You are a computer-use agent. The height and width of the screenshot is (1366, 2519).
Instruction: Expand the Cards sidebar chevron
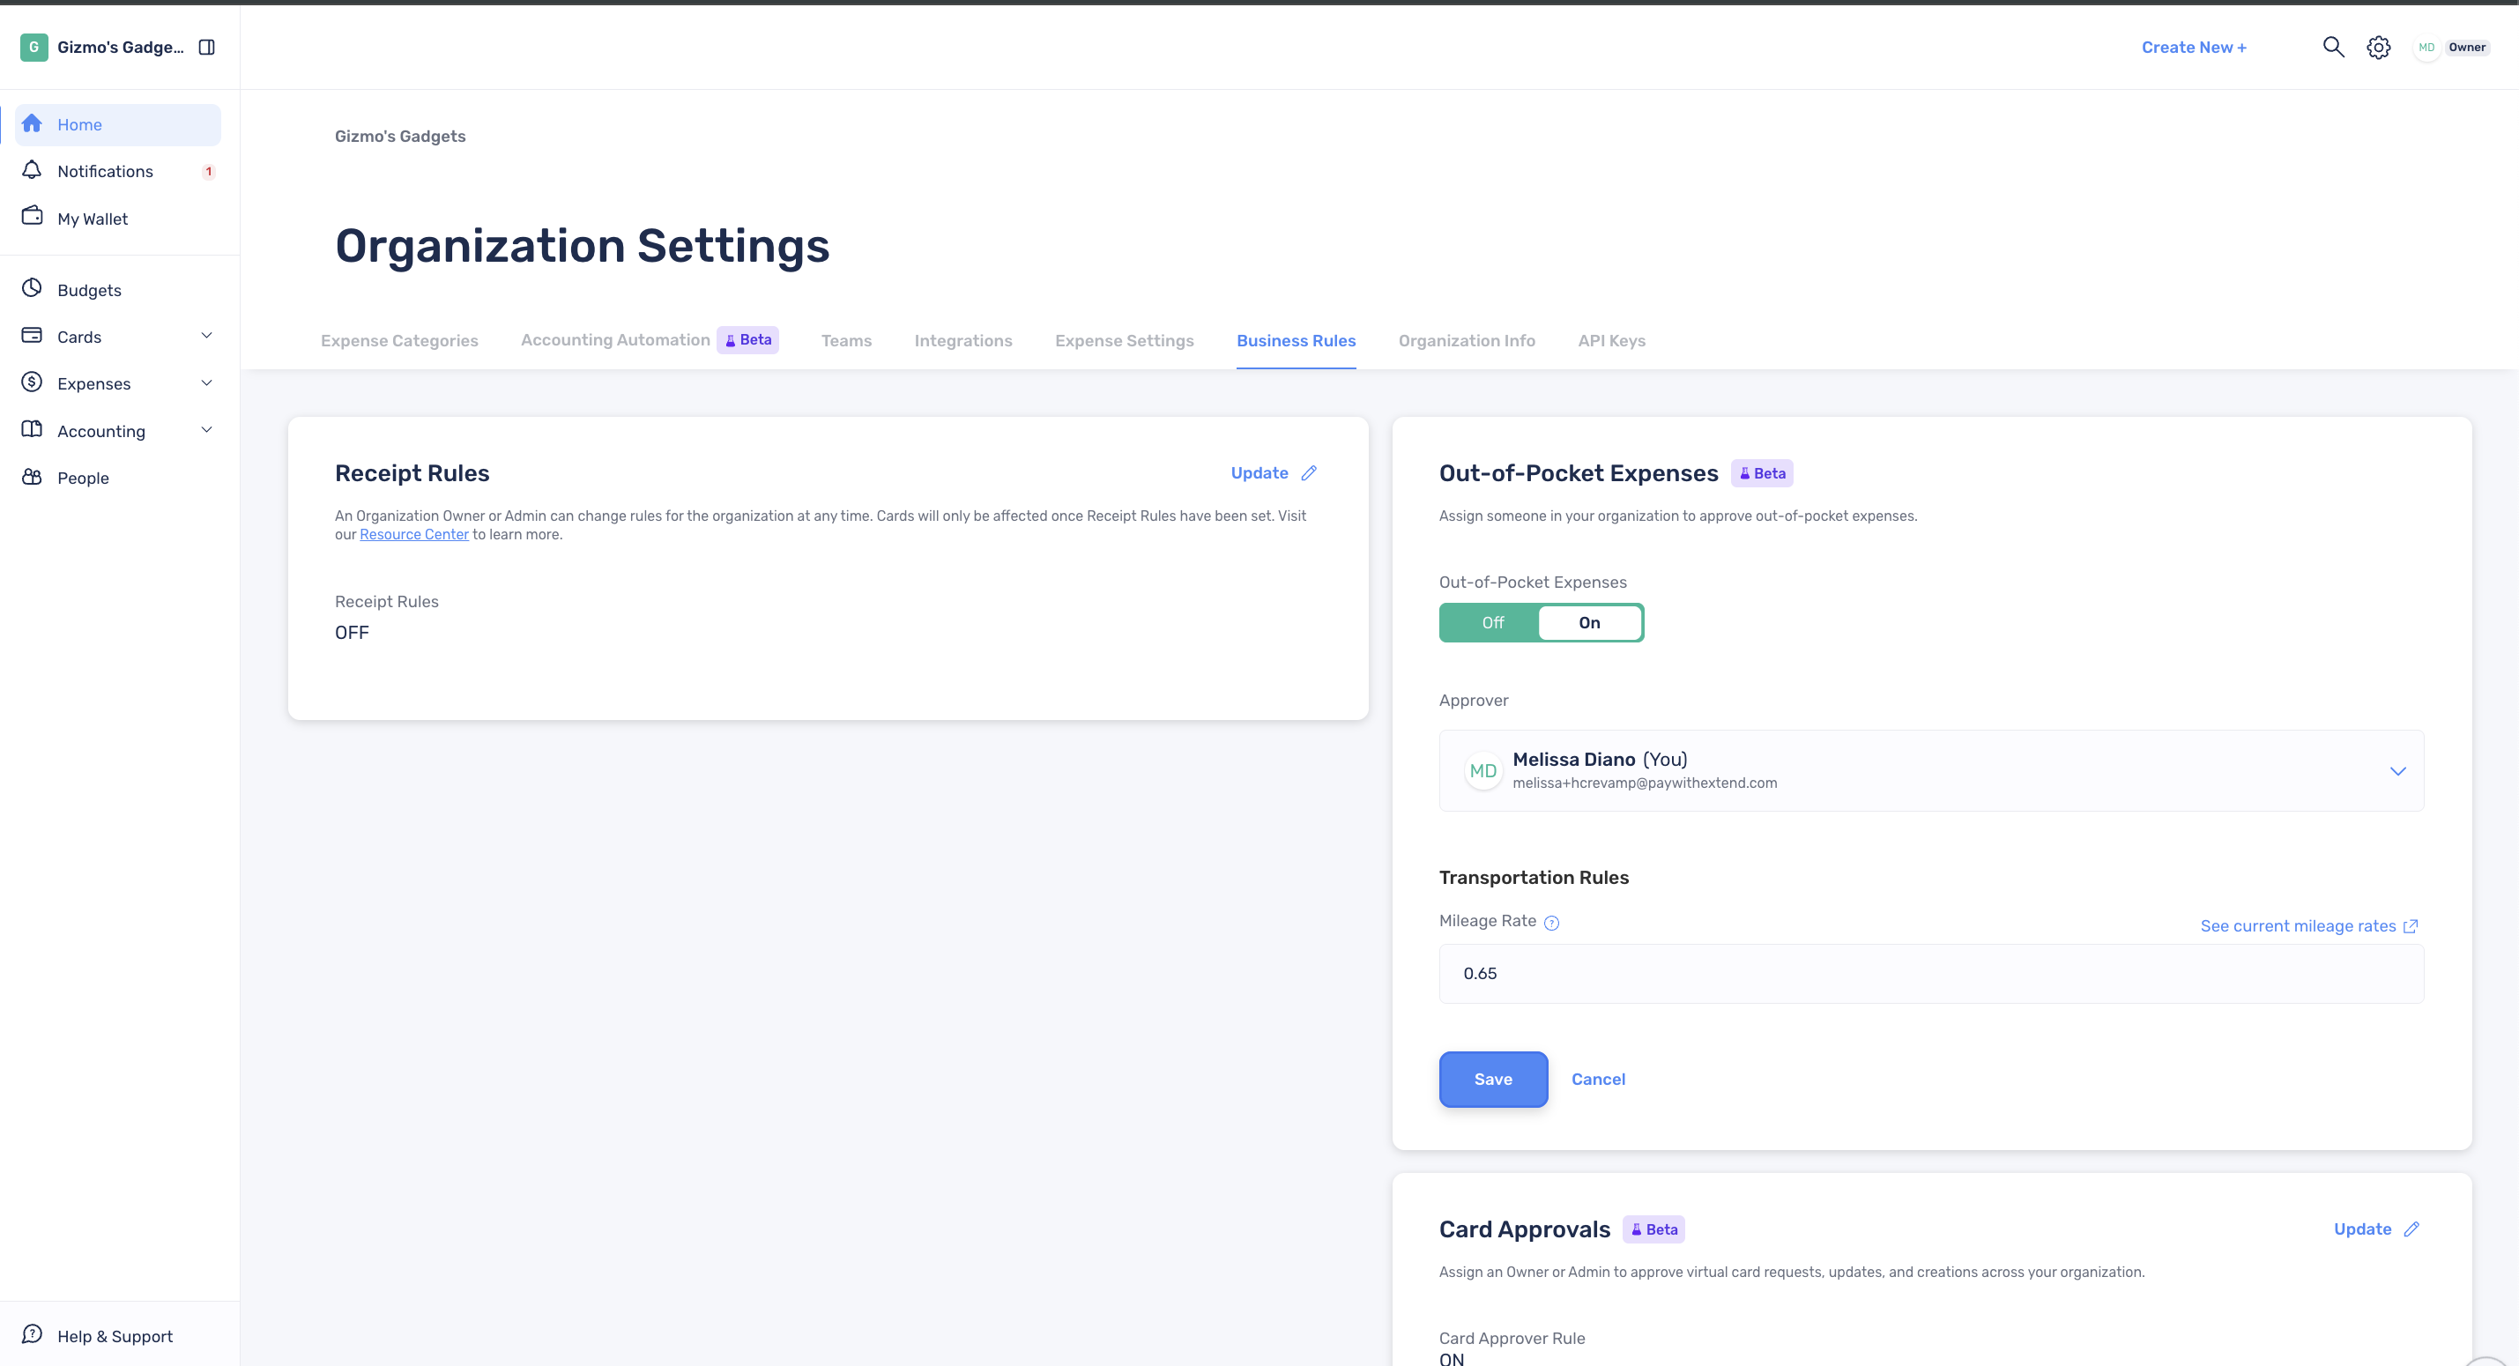pos(206,337)
